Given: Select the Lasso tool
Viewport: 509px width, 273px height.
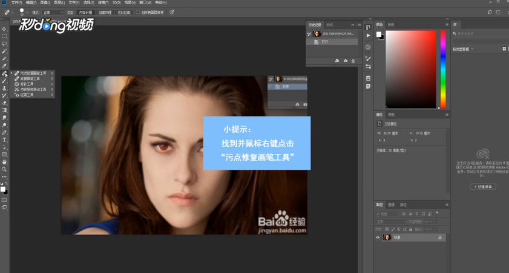Looking at the screenshot, I should [4, 43].
